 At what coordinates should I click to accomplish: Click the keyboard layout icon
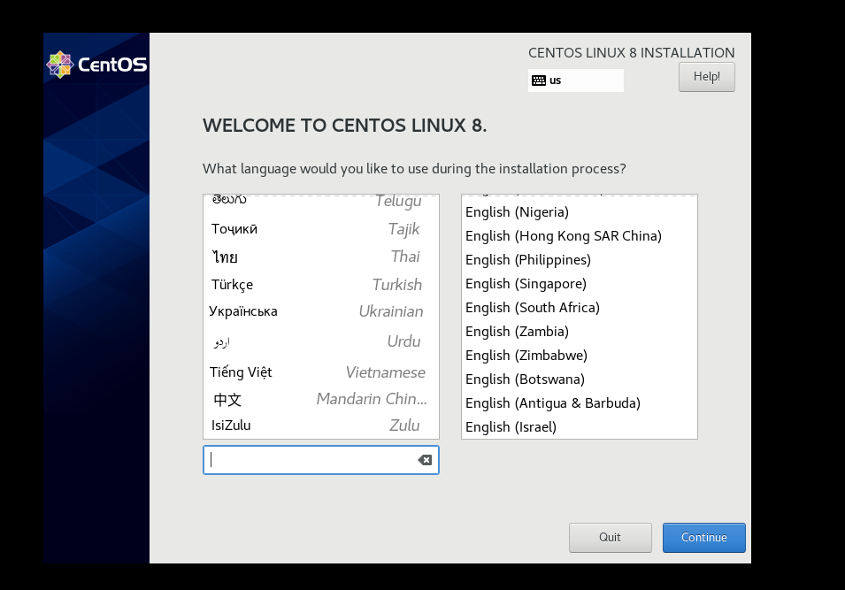(538, 80)
